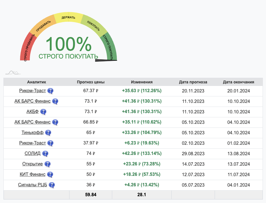Click the large СТРОГО ПОКУПАТЬ label under 100%
The width and height of the screenshot is (266, 203).
click(x=68, y=57)
